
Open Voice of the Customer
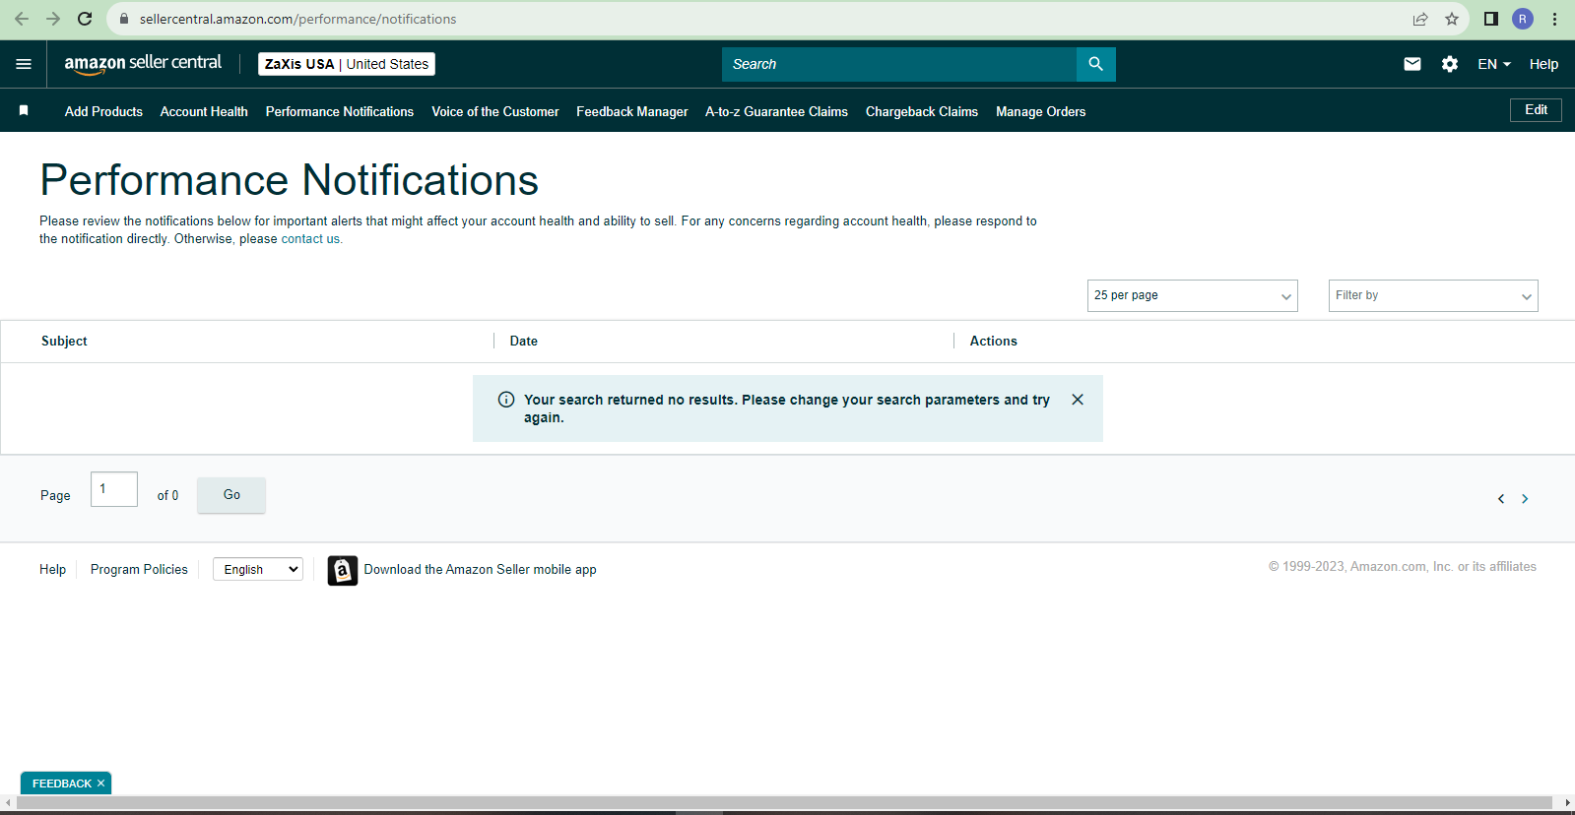tap(495, 111)
